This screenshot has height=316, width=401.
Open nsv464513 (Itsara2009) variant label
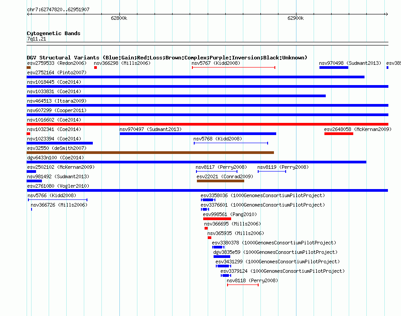click(57, 101)
